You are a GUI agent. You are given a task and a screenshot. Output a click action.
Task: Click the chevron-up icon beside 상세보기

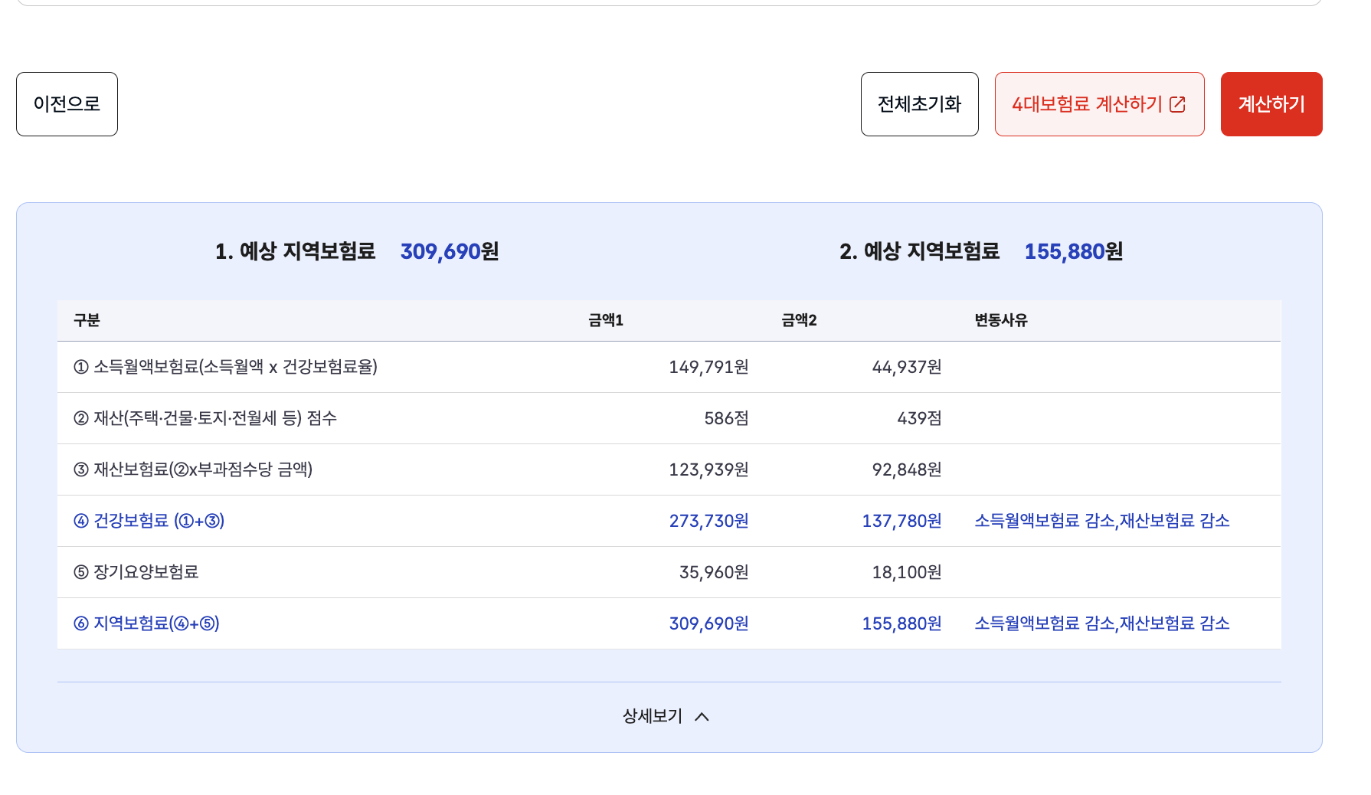pyautogui.click(x=702, y=717)
